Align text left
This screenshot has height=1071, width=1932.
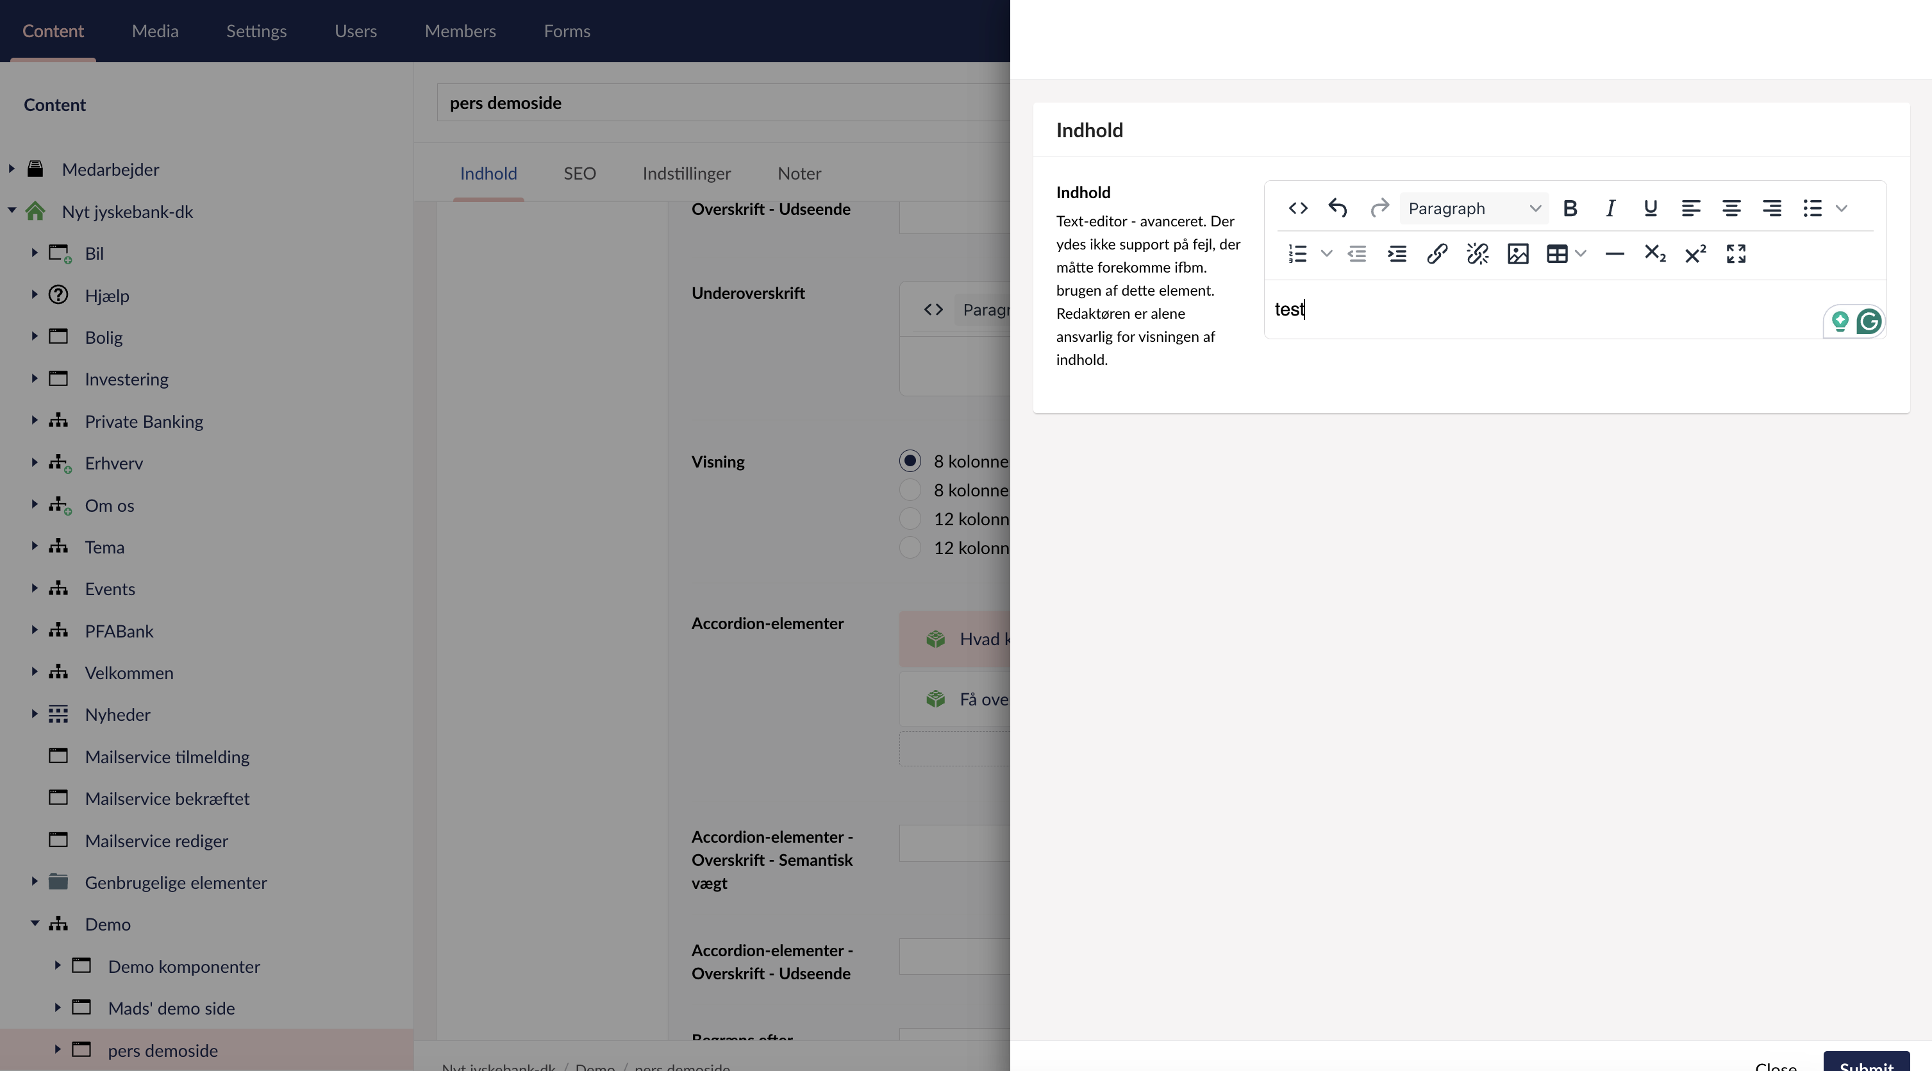coord(1690,208)
